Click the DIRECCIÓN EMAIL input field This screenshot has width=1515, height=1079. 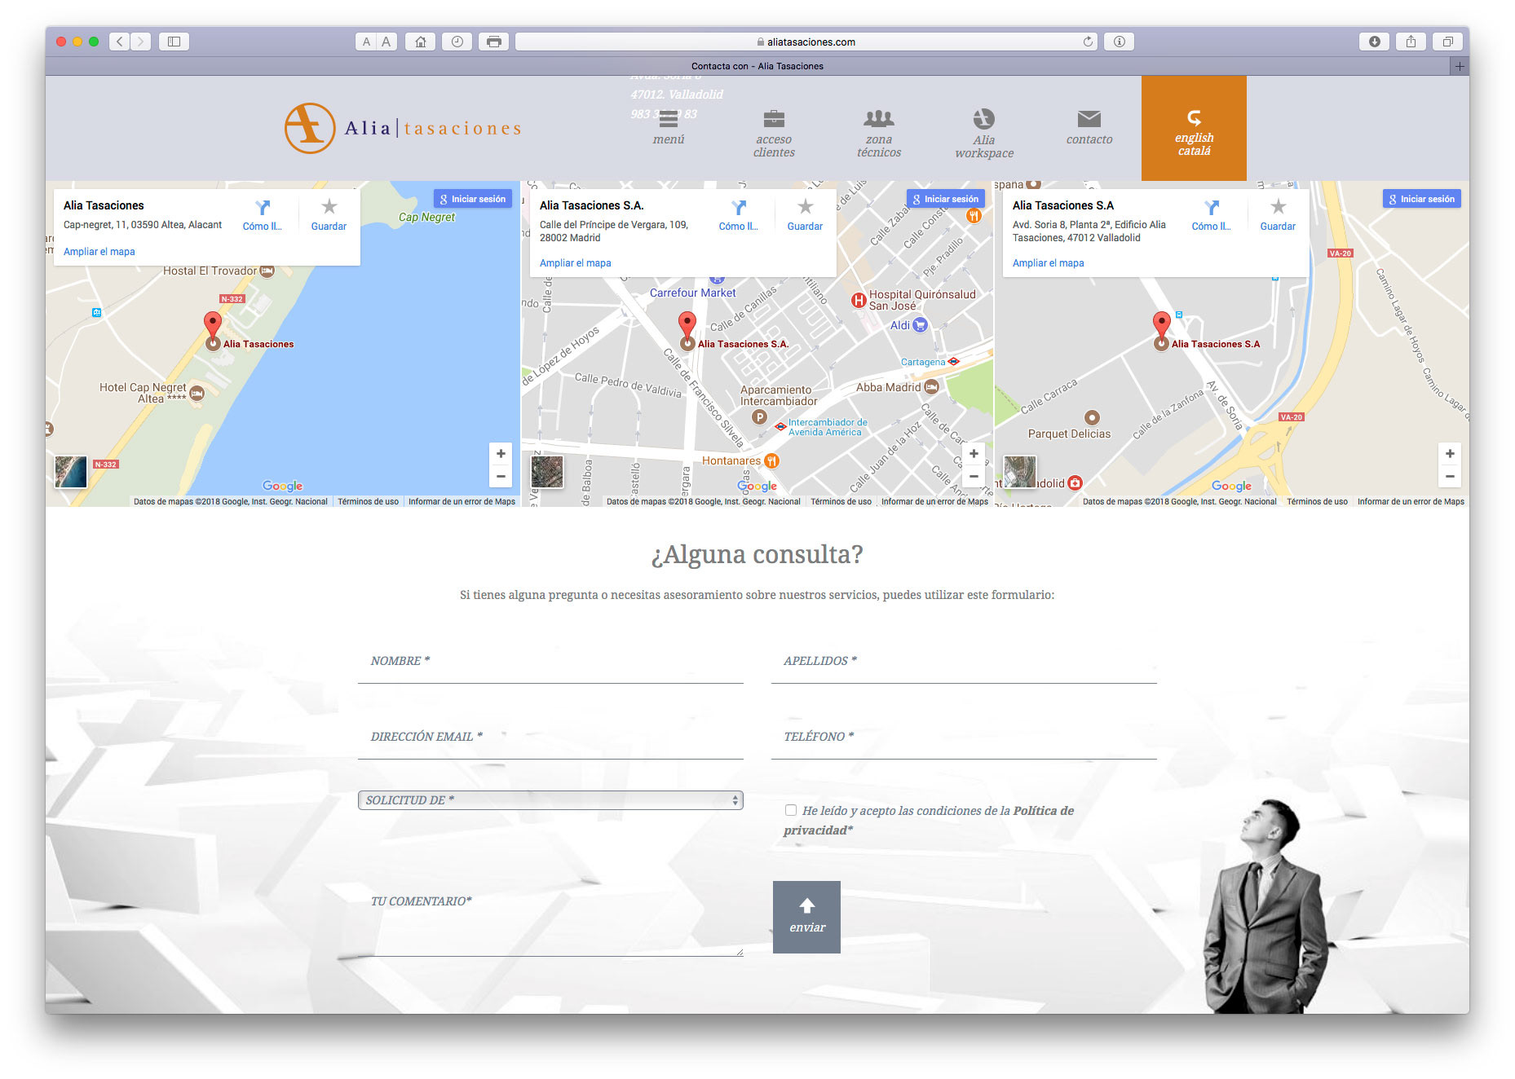point(550,737)
